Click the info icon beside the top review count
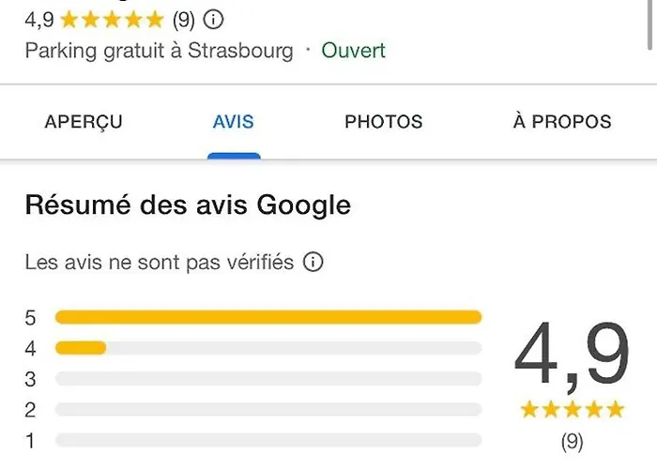 214,19
